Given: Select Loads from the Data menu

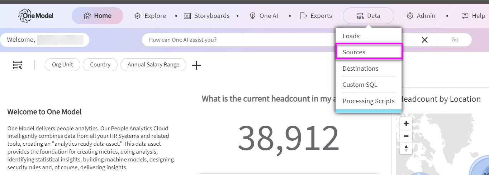Looking at the screenshot, I should [351, 36].
